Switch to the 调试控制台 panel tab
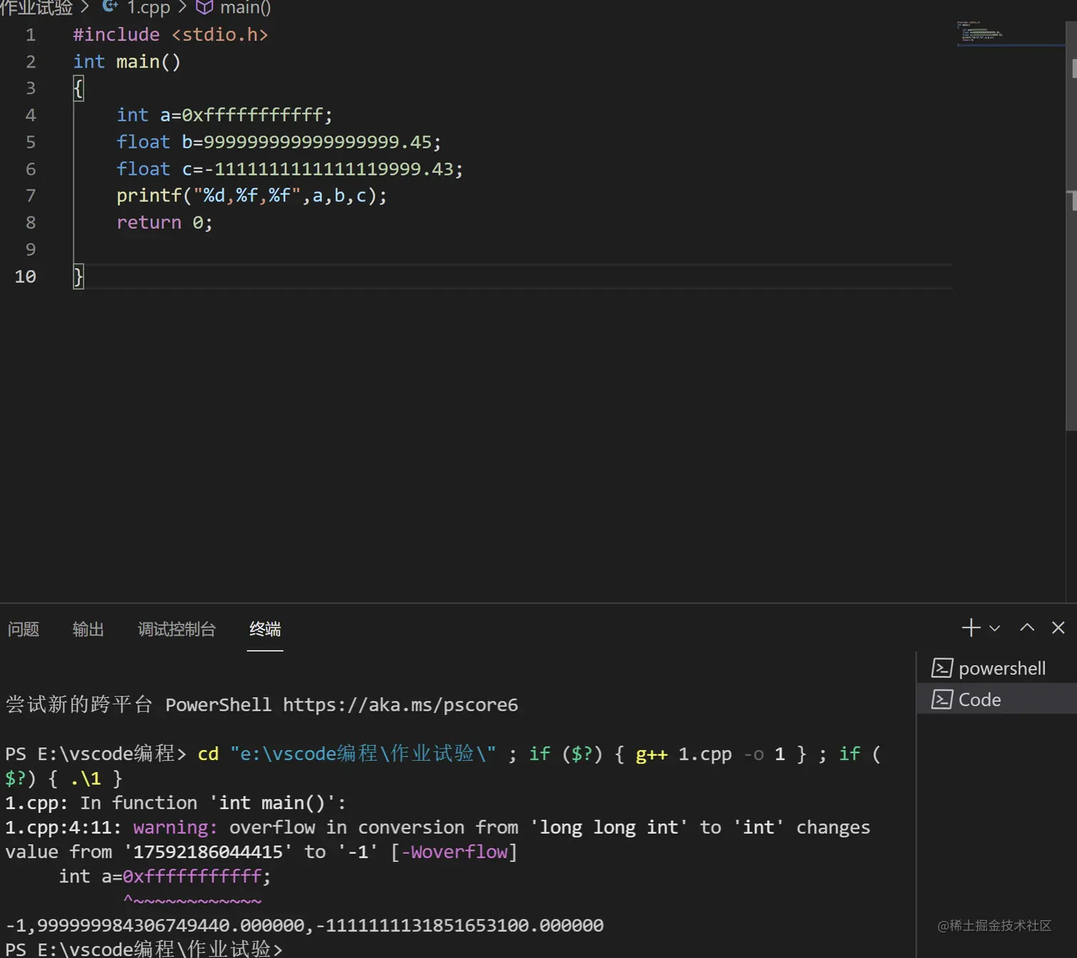Screen dimensions: 1077x958 click(x=177, y=629)
